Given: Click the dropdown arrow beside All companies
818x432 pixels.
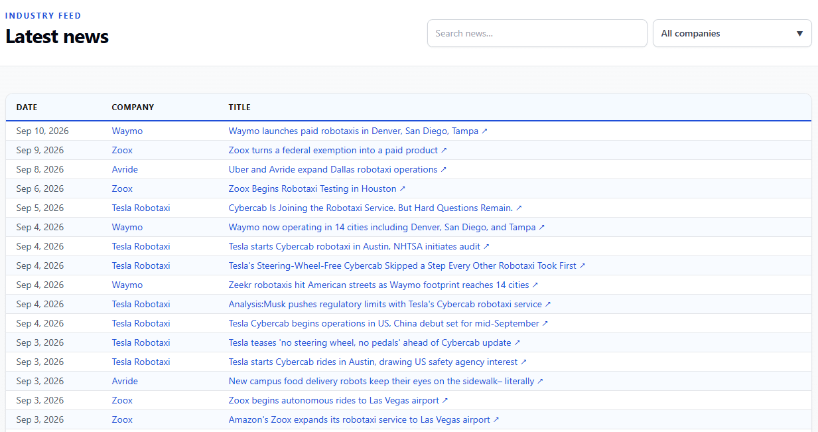Looking at the screenshot, I should pyautogui.click(x=799, y=34).
